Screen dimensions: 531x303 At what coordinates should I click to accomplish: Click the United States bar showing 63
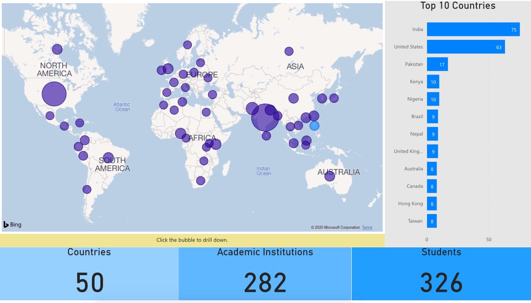tap(466, 47)
